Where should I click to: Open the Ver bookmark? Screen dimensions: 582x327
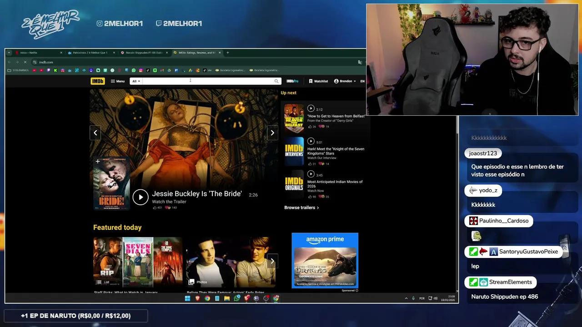pos(208,70)
